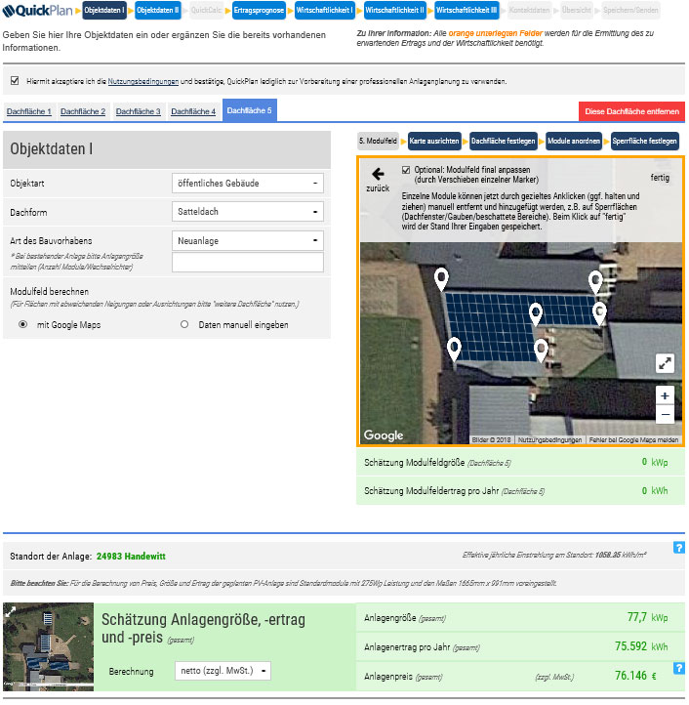This screenshot has height=705, width=689.
Task: Click fertig to finish module editing
Action: point(660,179)
